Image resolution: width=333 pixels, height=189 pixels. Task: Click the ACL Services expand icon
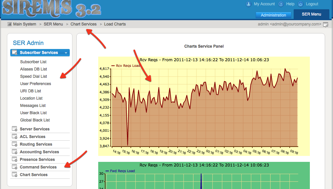(15, 136)
